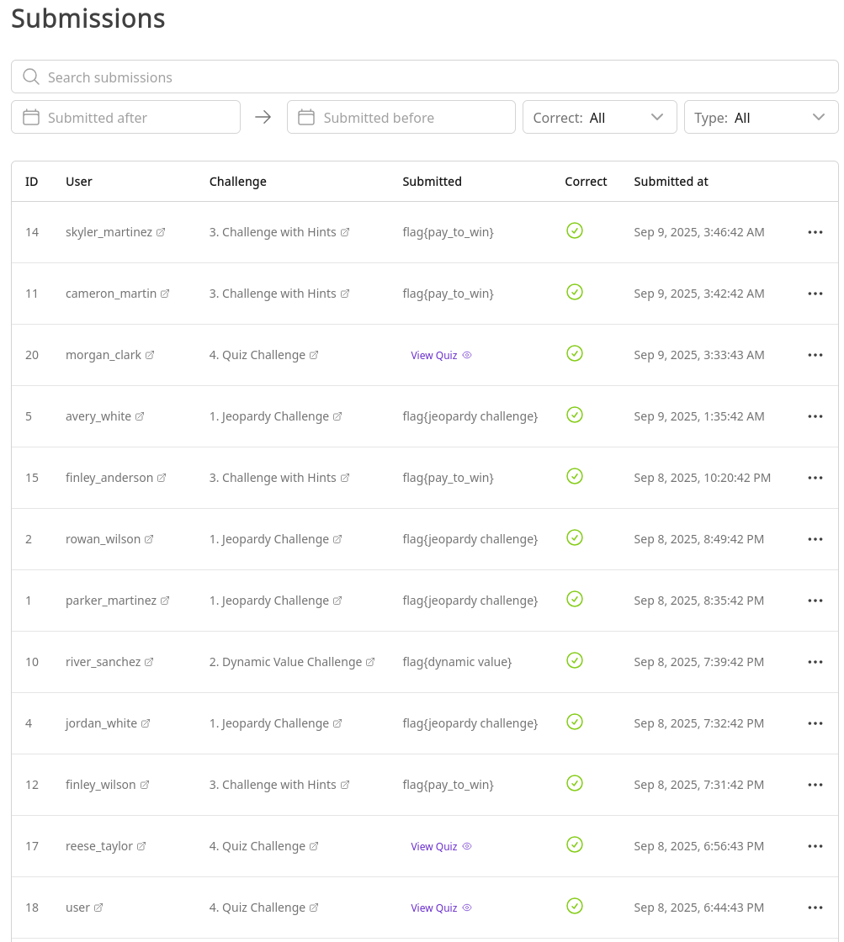Click eye icon on submission 18's View Quiz
This screenshot has width=844, height=942.
click(x=467, y=908)
